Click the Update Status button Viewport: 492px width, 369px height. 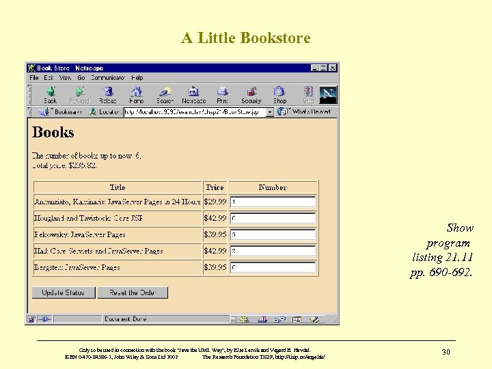point(64,292)
